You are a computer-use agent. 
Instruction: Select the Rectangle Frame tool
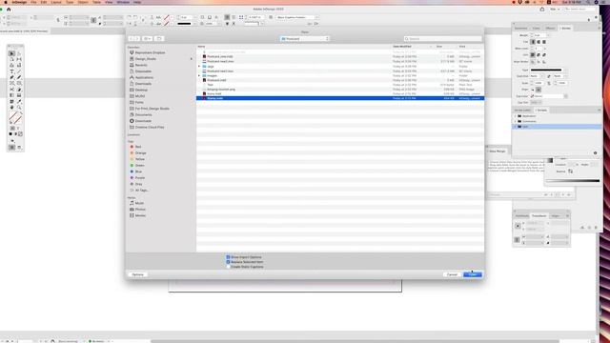(11, 83)
